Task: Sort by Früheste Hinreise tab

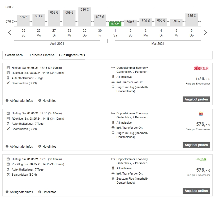Action: click(42, 55)
